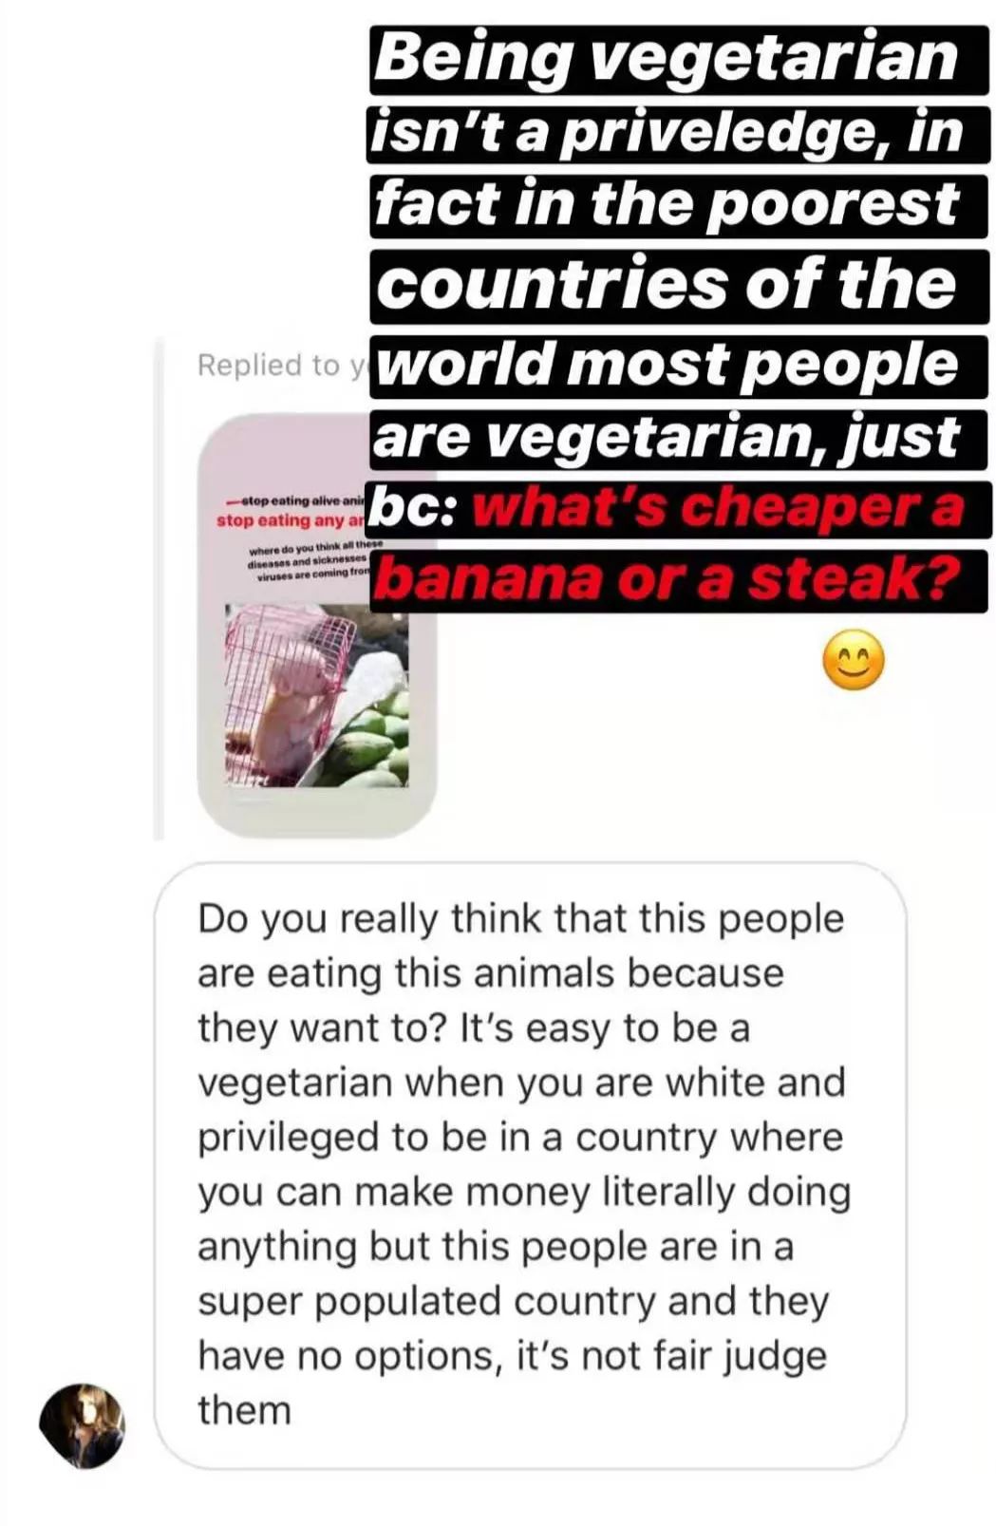Tap the "Being vegetarian" text sticker
This screenshot has height=1526, width=996.
(667, 59)
